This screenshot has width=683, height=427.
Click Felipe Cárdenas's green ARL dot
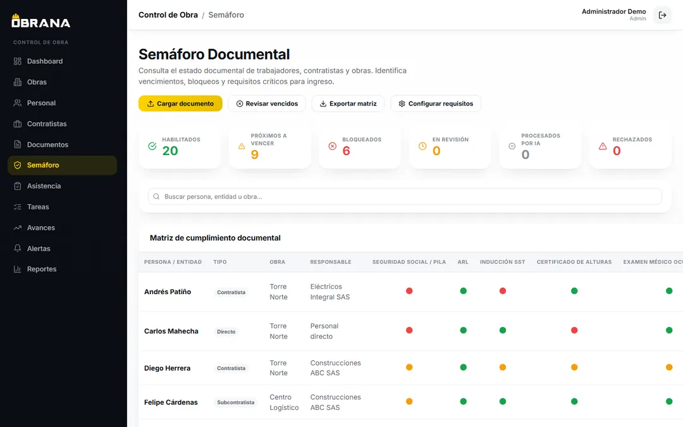click(464, 401)
